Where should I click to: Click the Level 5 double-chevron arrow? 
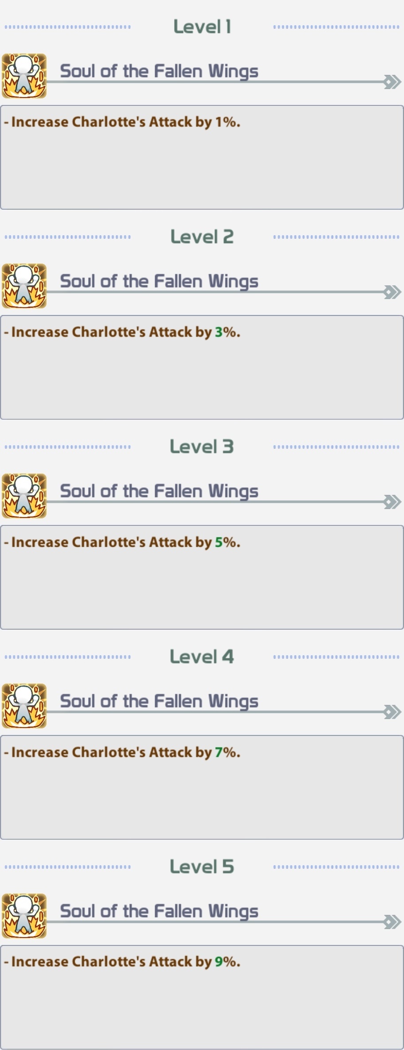(x=392, y=922)
